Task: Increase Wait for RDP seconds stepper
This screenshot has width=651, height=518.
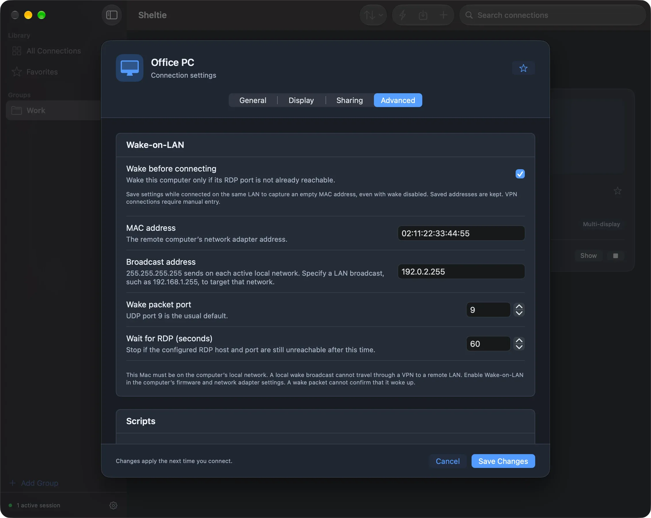Action: [519, 340]
